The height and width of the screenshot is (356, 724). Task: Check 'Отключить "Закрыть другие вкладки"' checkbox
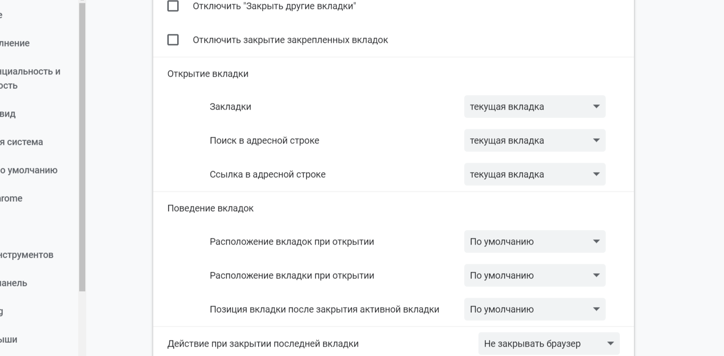[173, 6]
